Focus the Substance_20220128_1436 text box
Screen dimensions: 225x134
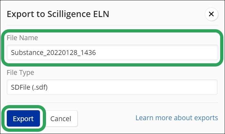pos(112,52)
